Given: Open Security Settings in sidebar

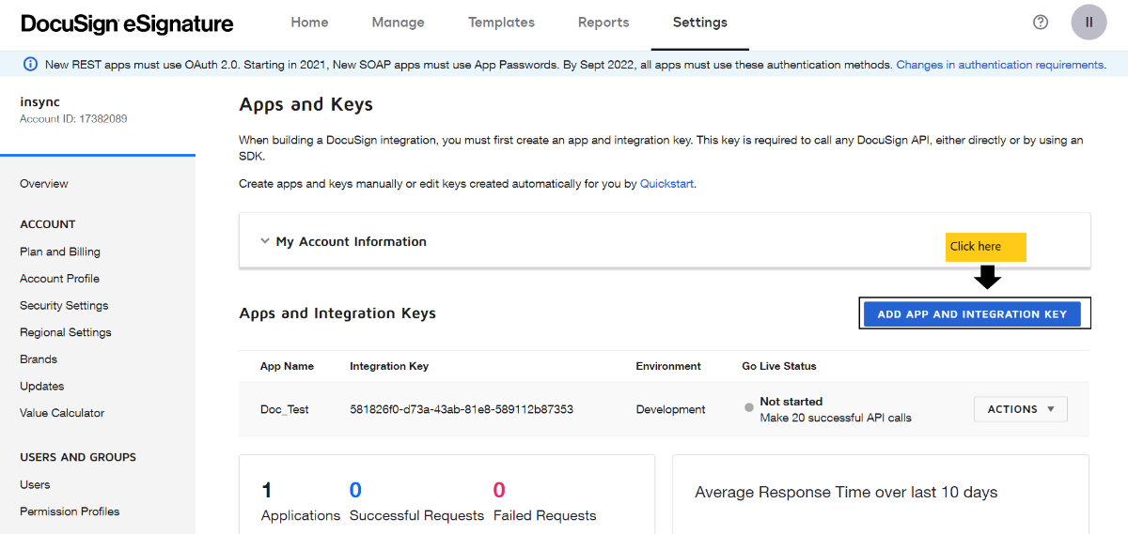Looking at the screenshot, I should (x=64, y=306).
